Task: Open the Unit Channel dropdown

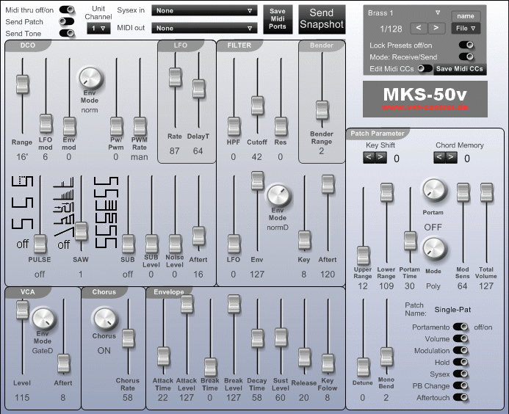Action: (98, 29)
